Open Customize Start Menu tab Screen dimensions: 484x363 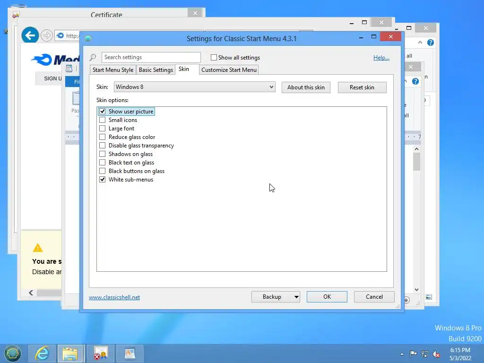click(x=229, y=70)
